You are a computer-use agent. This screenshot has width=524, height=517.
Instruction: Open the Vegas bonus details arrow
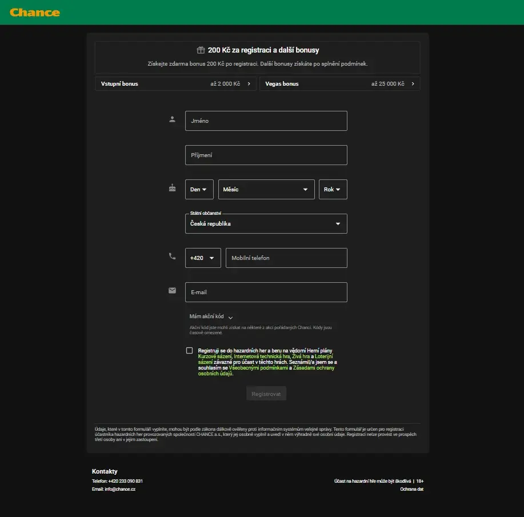pyautogui.click(x=413, y=84)
